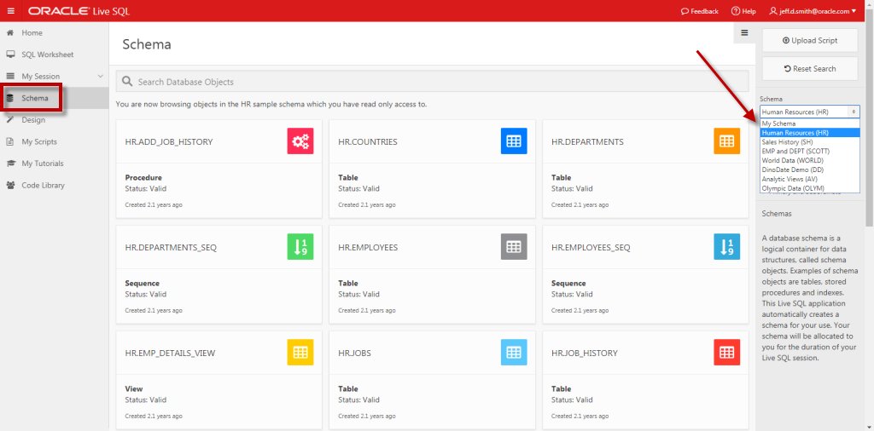Click HR.JOBS light blue table icon

click(x=514, y=353)
